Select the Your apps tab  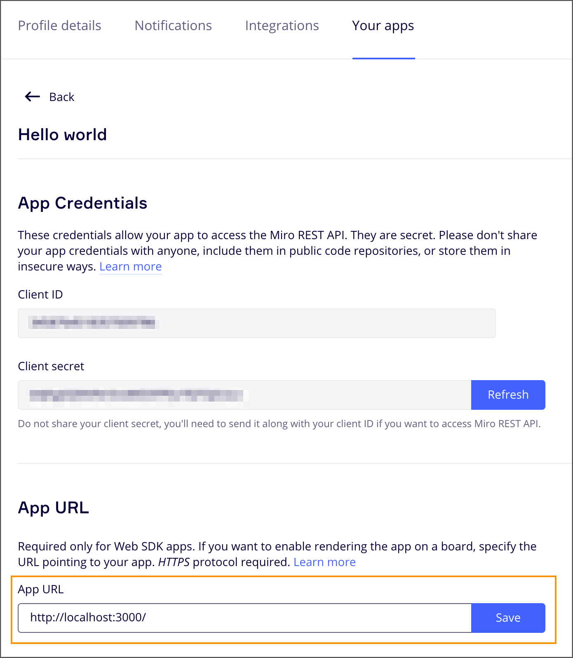pos(383,26)
